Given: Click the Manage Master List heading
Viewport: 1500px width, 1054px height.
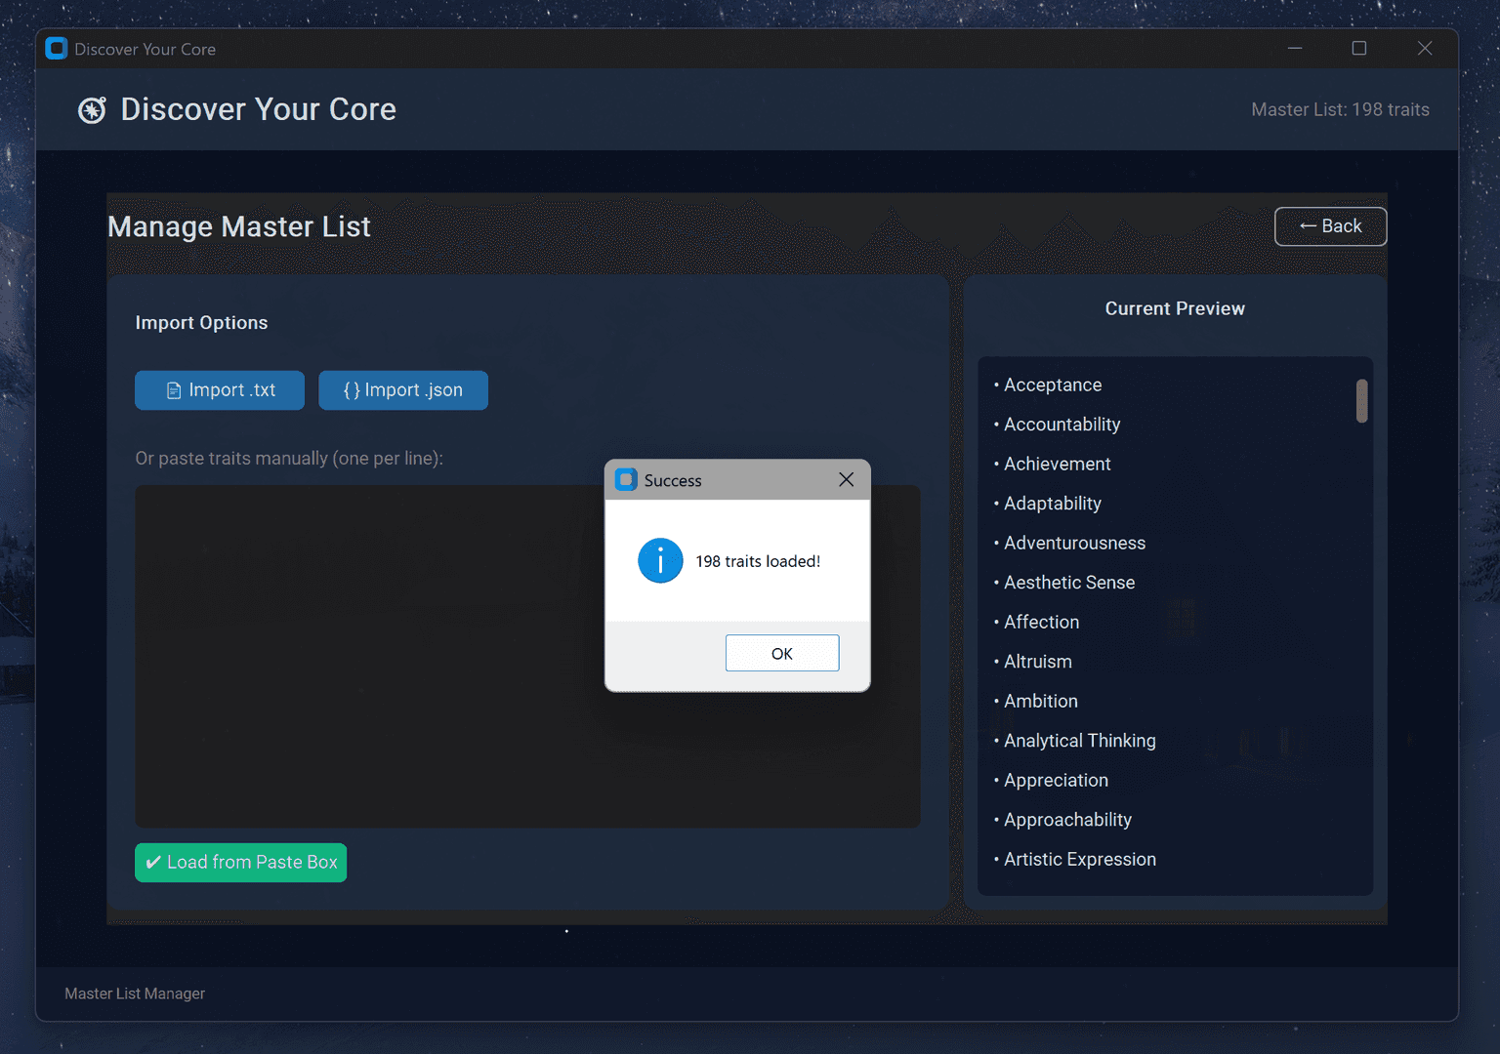Looking at the screenshot, I should click(239, 226).
